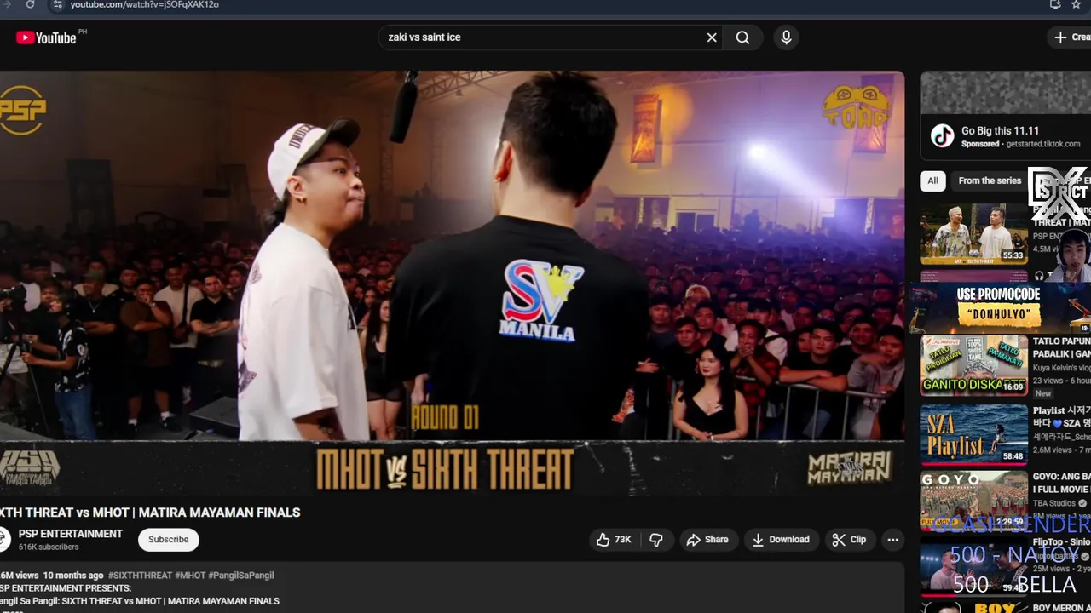Viewport: 1091px width, 613px height.
Task: Create a Clip with the scissors button
Action: tap(849, 540)
